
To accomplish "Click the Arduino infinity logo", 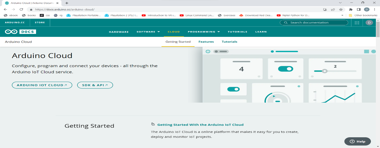I will 11,32.
